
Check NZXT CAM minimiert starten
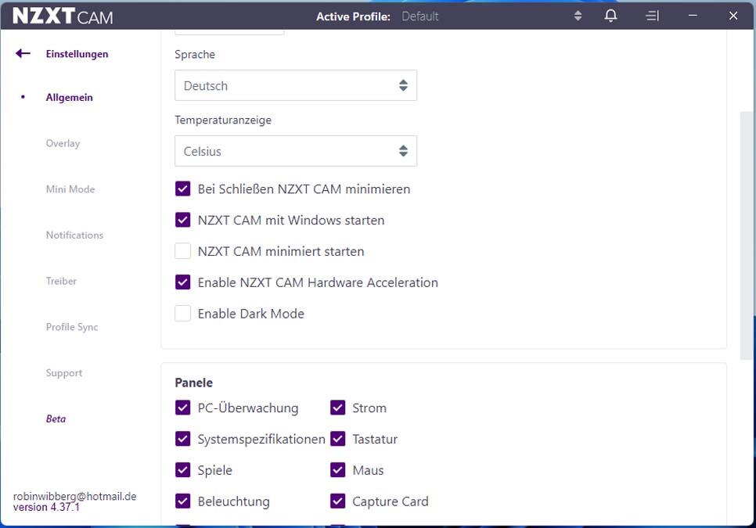click(x=182, y=251)
